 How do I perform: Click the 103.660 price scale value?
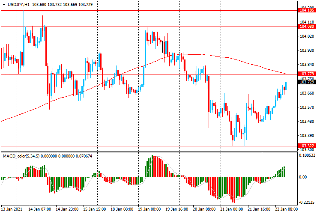click(x=307, y=93)
